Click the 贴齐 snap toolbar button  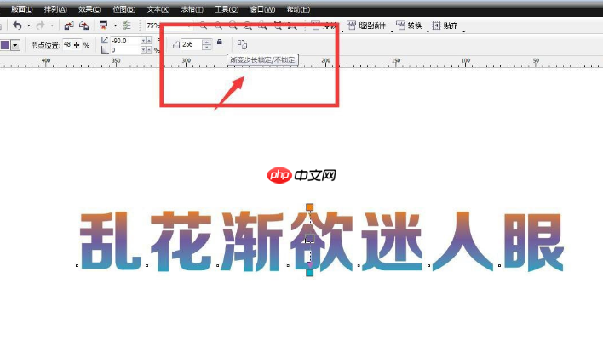(445, 25)
